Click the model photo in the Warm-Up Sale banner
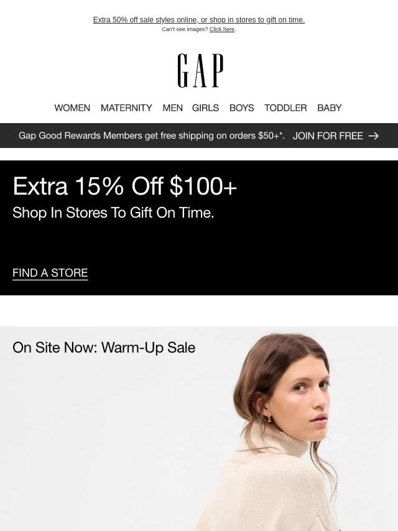Screen dimensions: 398x531 199,429
